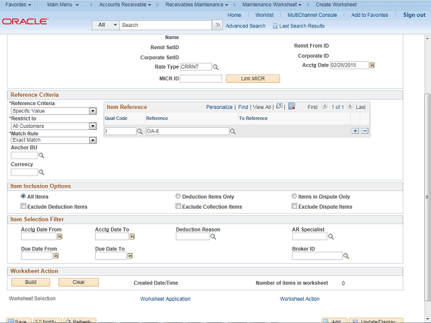The image size is (431, 323).
Task: Open the Due Date To calendar
Action: [130, 256]
